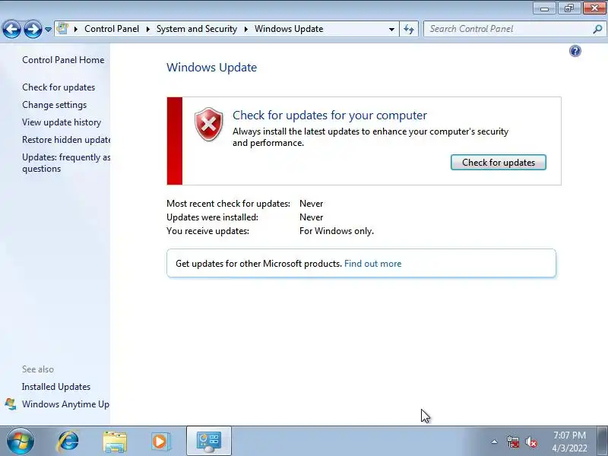Screen dimensions: 608x456
Task: Open Help with the question mark icon
Action: pos(575,51)
